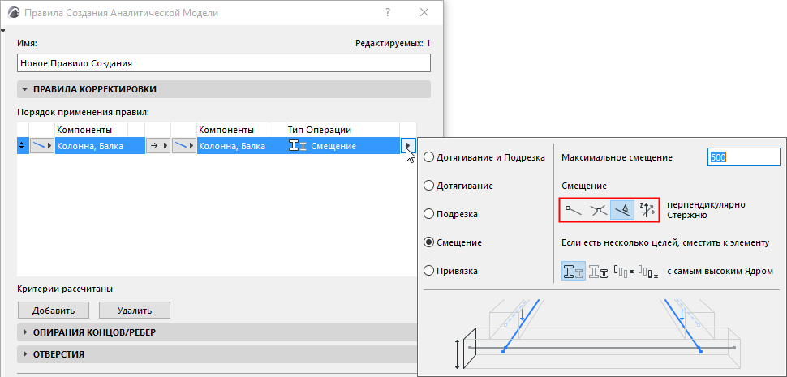787x377 pixels.
Task: Choose the fourth target option with bars
Action: (x=648, y=272)
